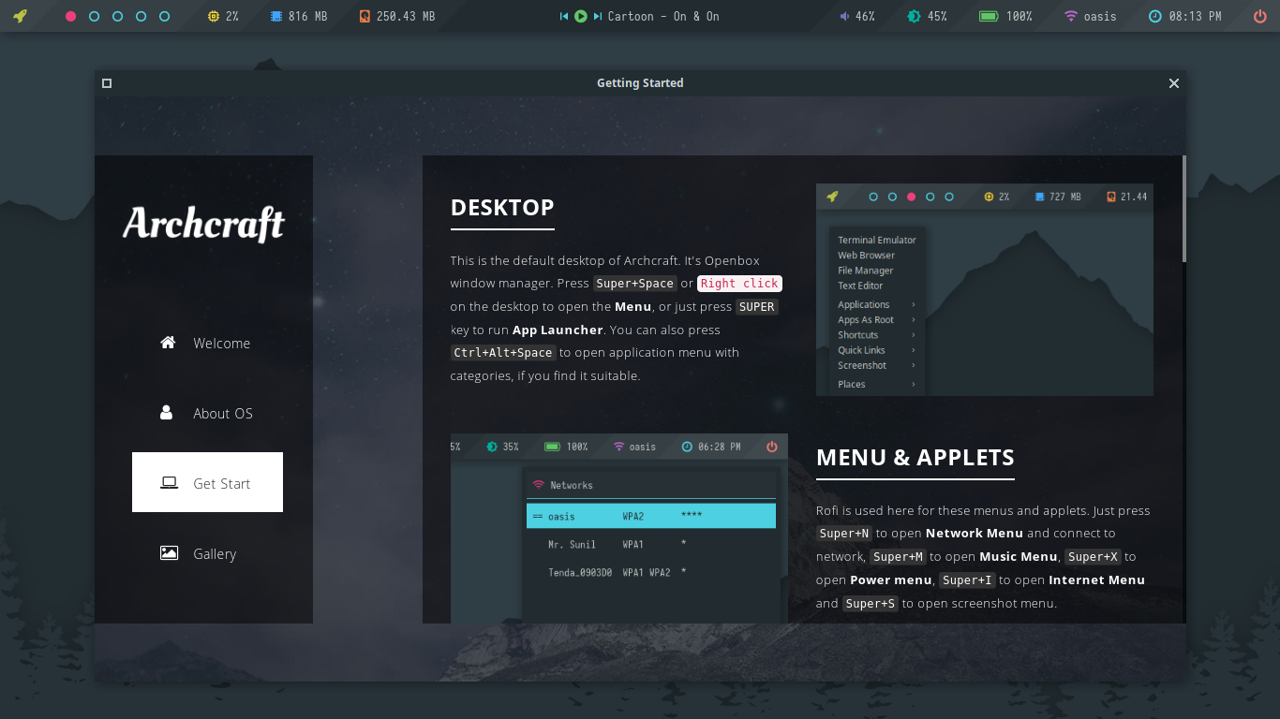Screen dimensions: 1280x719
Task: Click the Ctrl+Alt+Space key label
Action: click(x=502, y=353)
